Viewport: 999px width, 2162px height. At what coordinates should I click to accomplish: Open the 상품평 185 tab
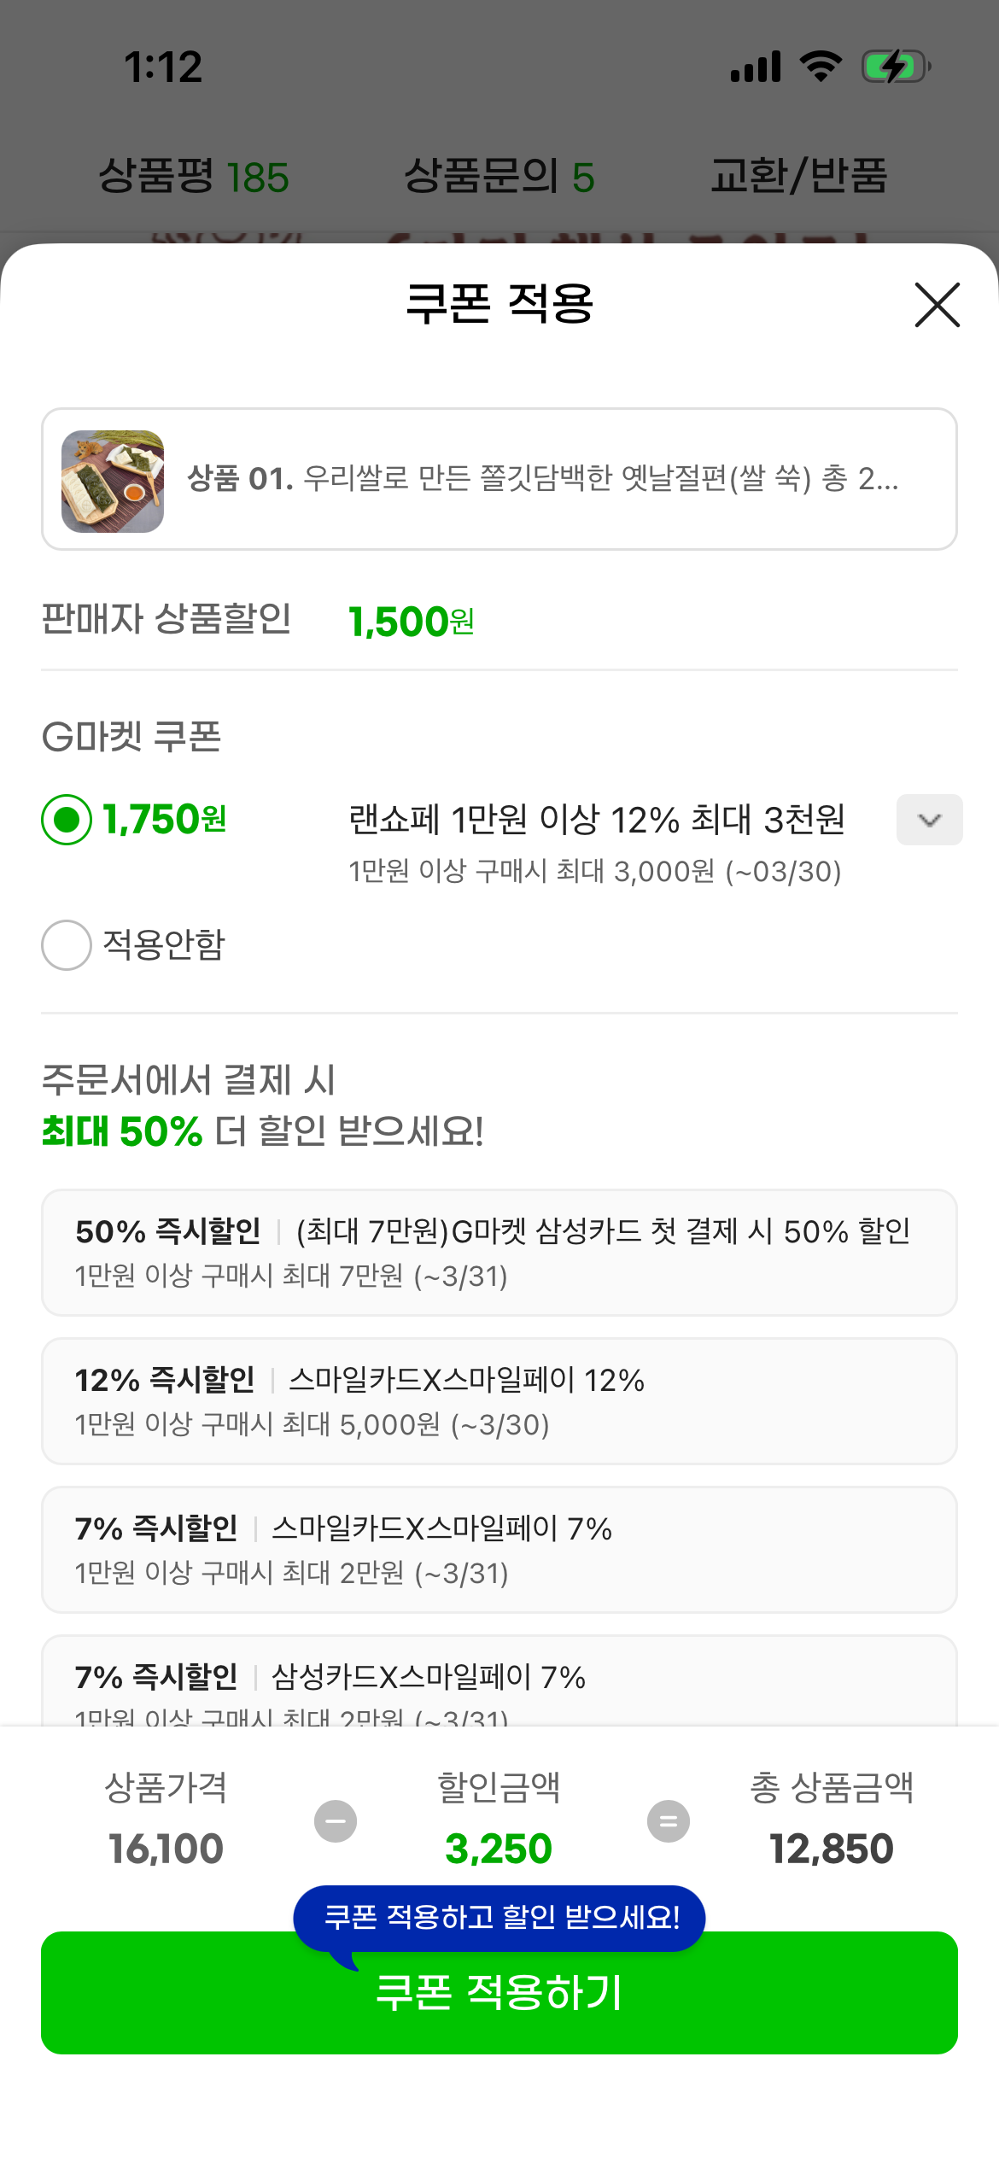(194, 177)
